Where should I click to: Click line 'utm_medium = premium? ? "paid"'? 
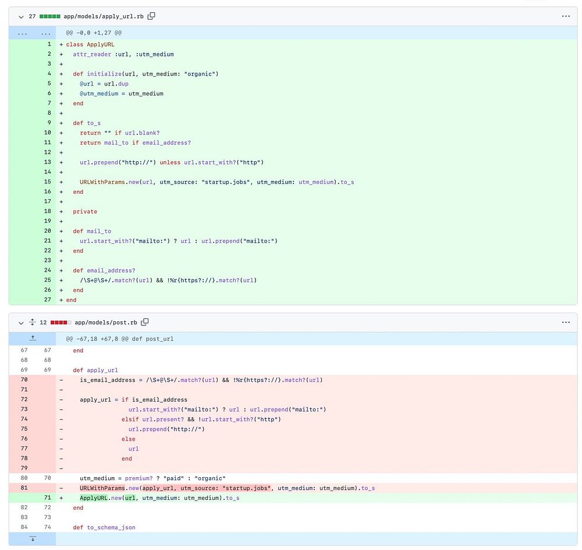pyautogui.click(x=152, y=478)
